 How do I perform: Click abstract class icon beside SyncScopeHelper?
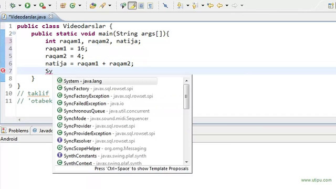tap(60, 148)
